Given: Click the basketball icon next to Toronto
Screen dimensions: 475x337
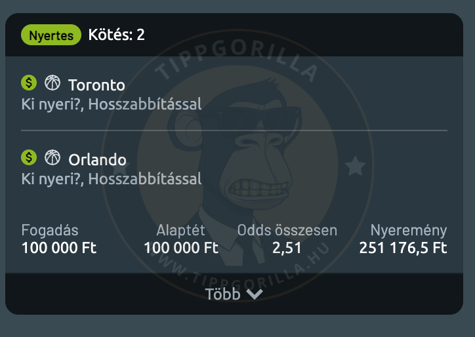Looking at the screenshot, I should (x=52, y=83).
